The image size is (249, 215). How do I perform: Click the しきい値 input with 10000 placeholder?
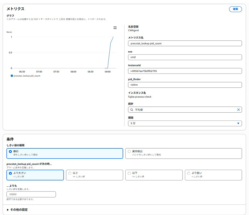31,194
